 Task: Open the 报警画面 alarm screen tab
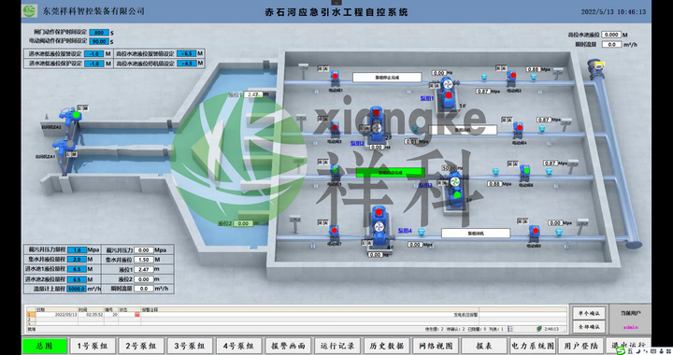[x=288, y=346]
